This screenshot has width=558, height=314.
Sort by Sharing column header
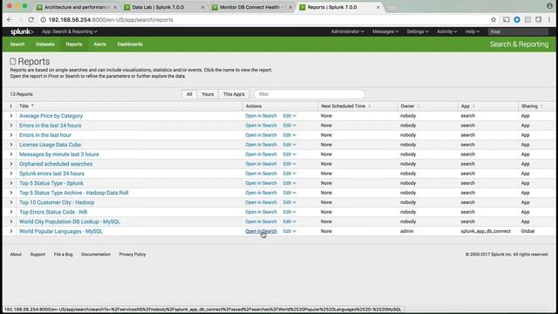(532, 106)
